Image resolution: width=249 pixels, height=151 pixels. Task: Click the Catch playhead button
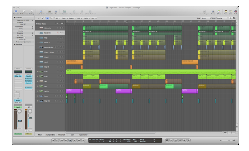(x=47, y=18)
